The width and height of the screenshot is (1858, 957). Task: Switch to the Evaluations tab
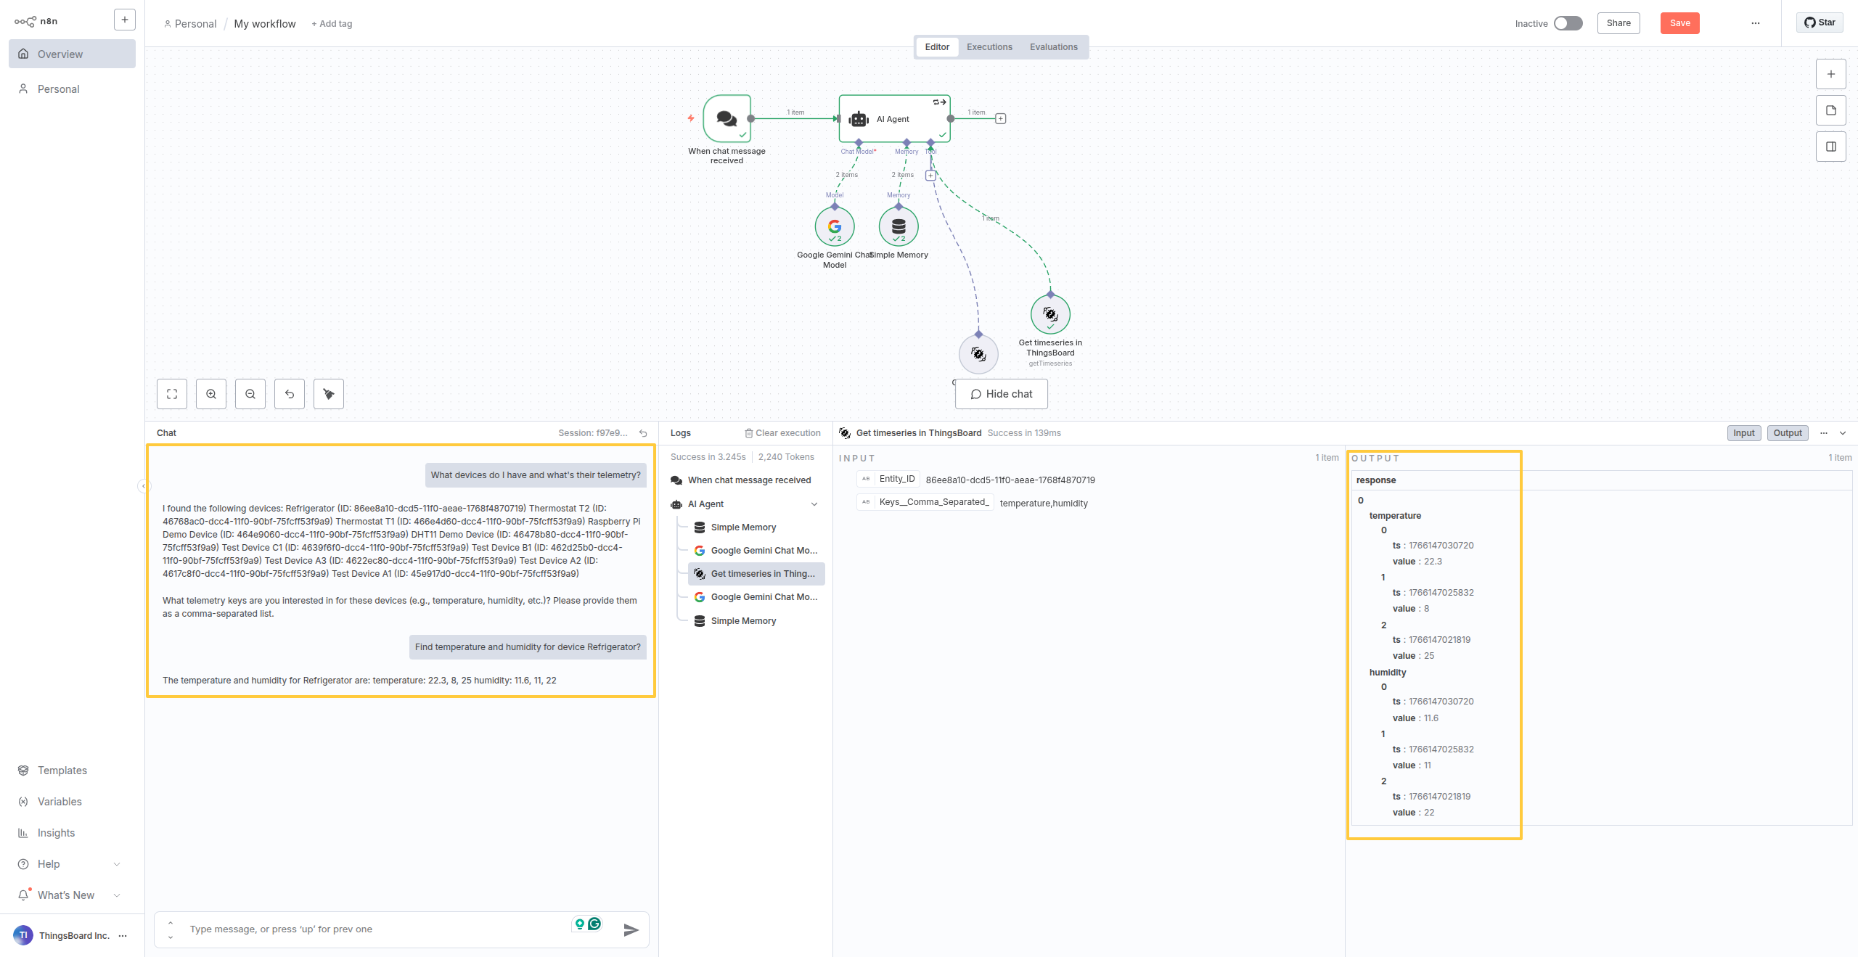(x=1053, y=47)
